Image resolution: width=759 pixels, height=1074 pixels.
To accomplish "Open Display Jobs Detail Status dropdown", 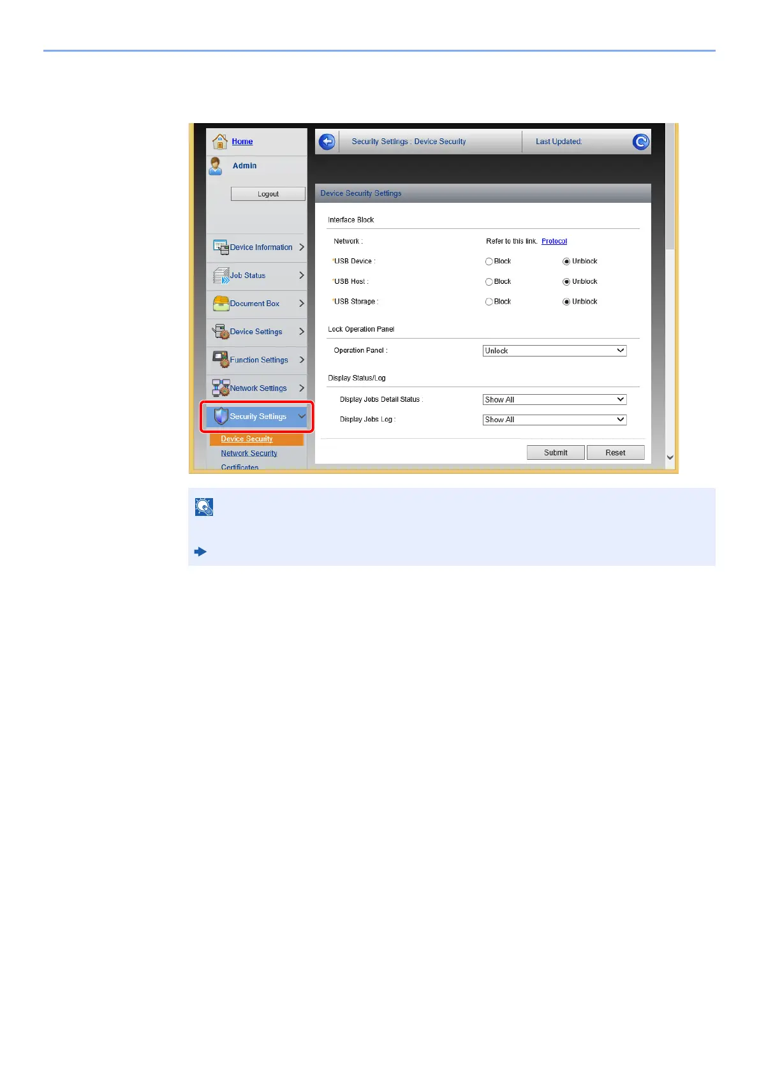I will [554, 400].
